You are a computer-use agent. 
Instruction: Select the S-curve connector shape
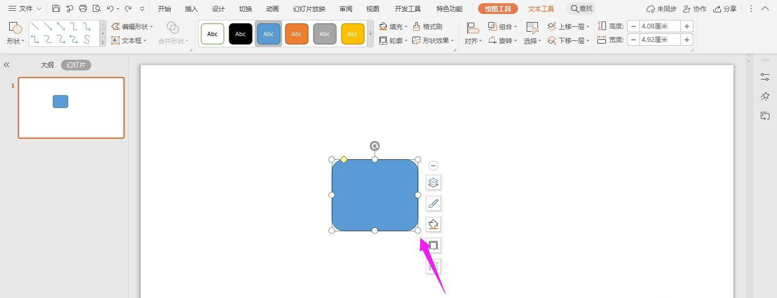(x=86, y=39)
